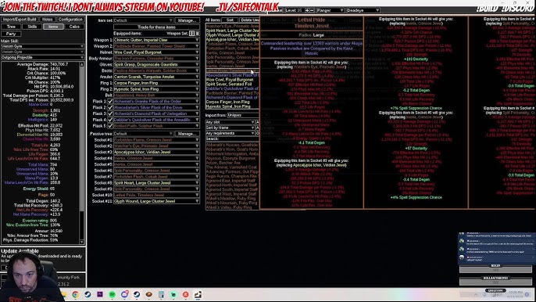
Task: Open the Item set Default dropdown
Action: pos(143,20)
